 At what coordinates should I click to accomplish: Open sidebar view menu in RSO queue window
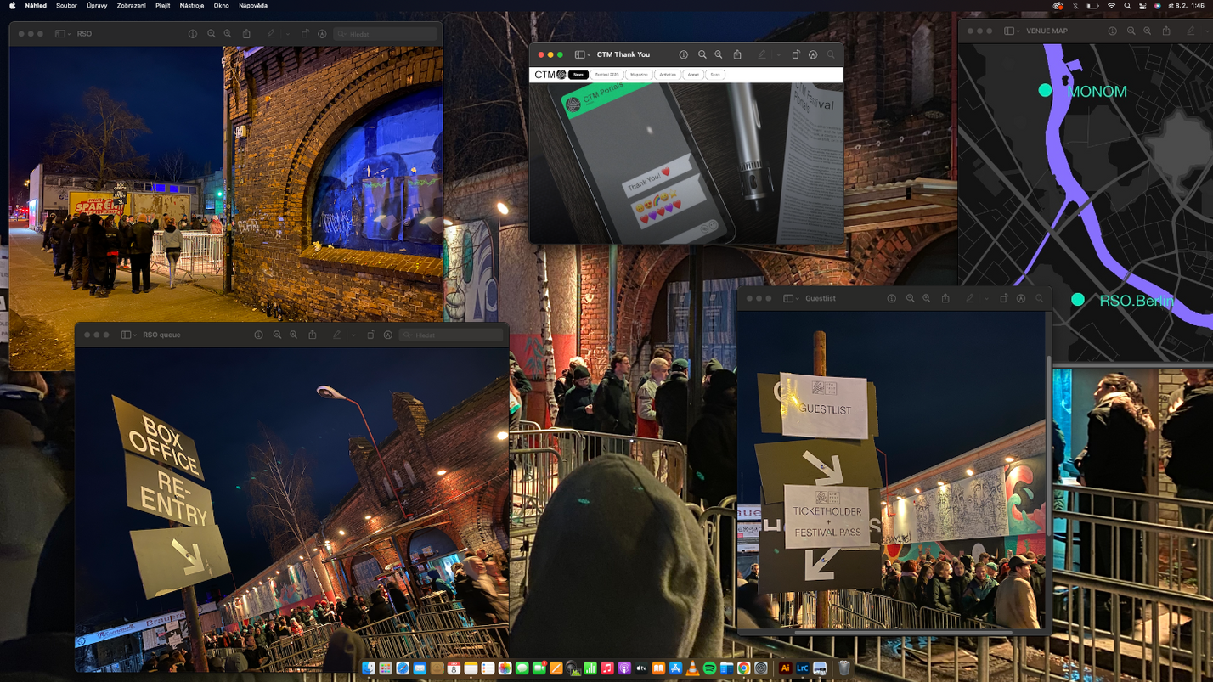(128, 335)
